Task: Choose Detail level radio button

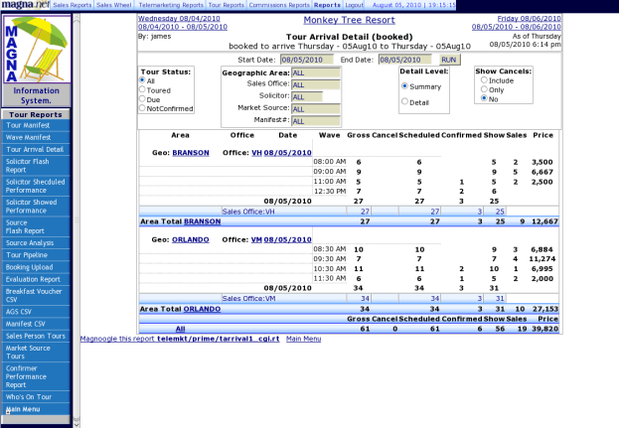Action: point(404,101)
